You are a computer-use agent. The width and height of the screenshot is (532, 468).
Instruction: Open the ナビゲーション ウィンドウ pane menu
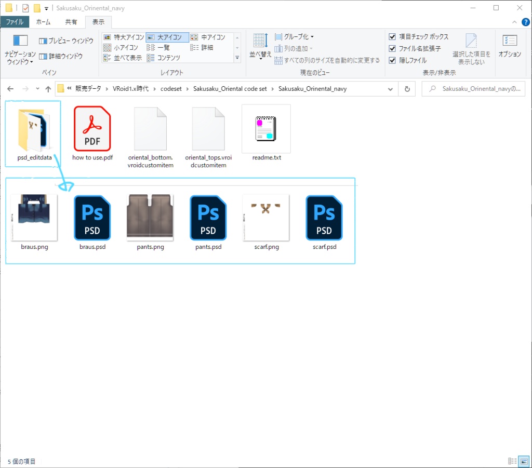pyautogui.click(x=20, y=49)
